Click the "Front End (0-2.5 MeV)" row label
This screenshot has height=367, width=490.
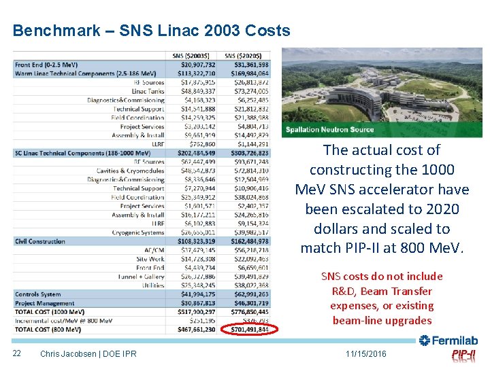(46, 65)
